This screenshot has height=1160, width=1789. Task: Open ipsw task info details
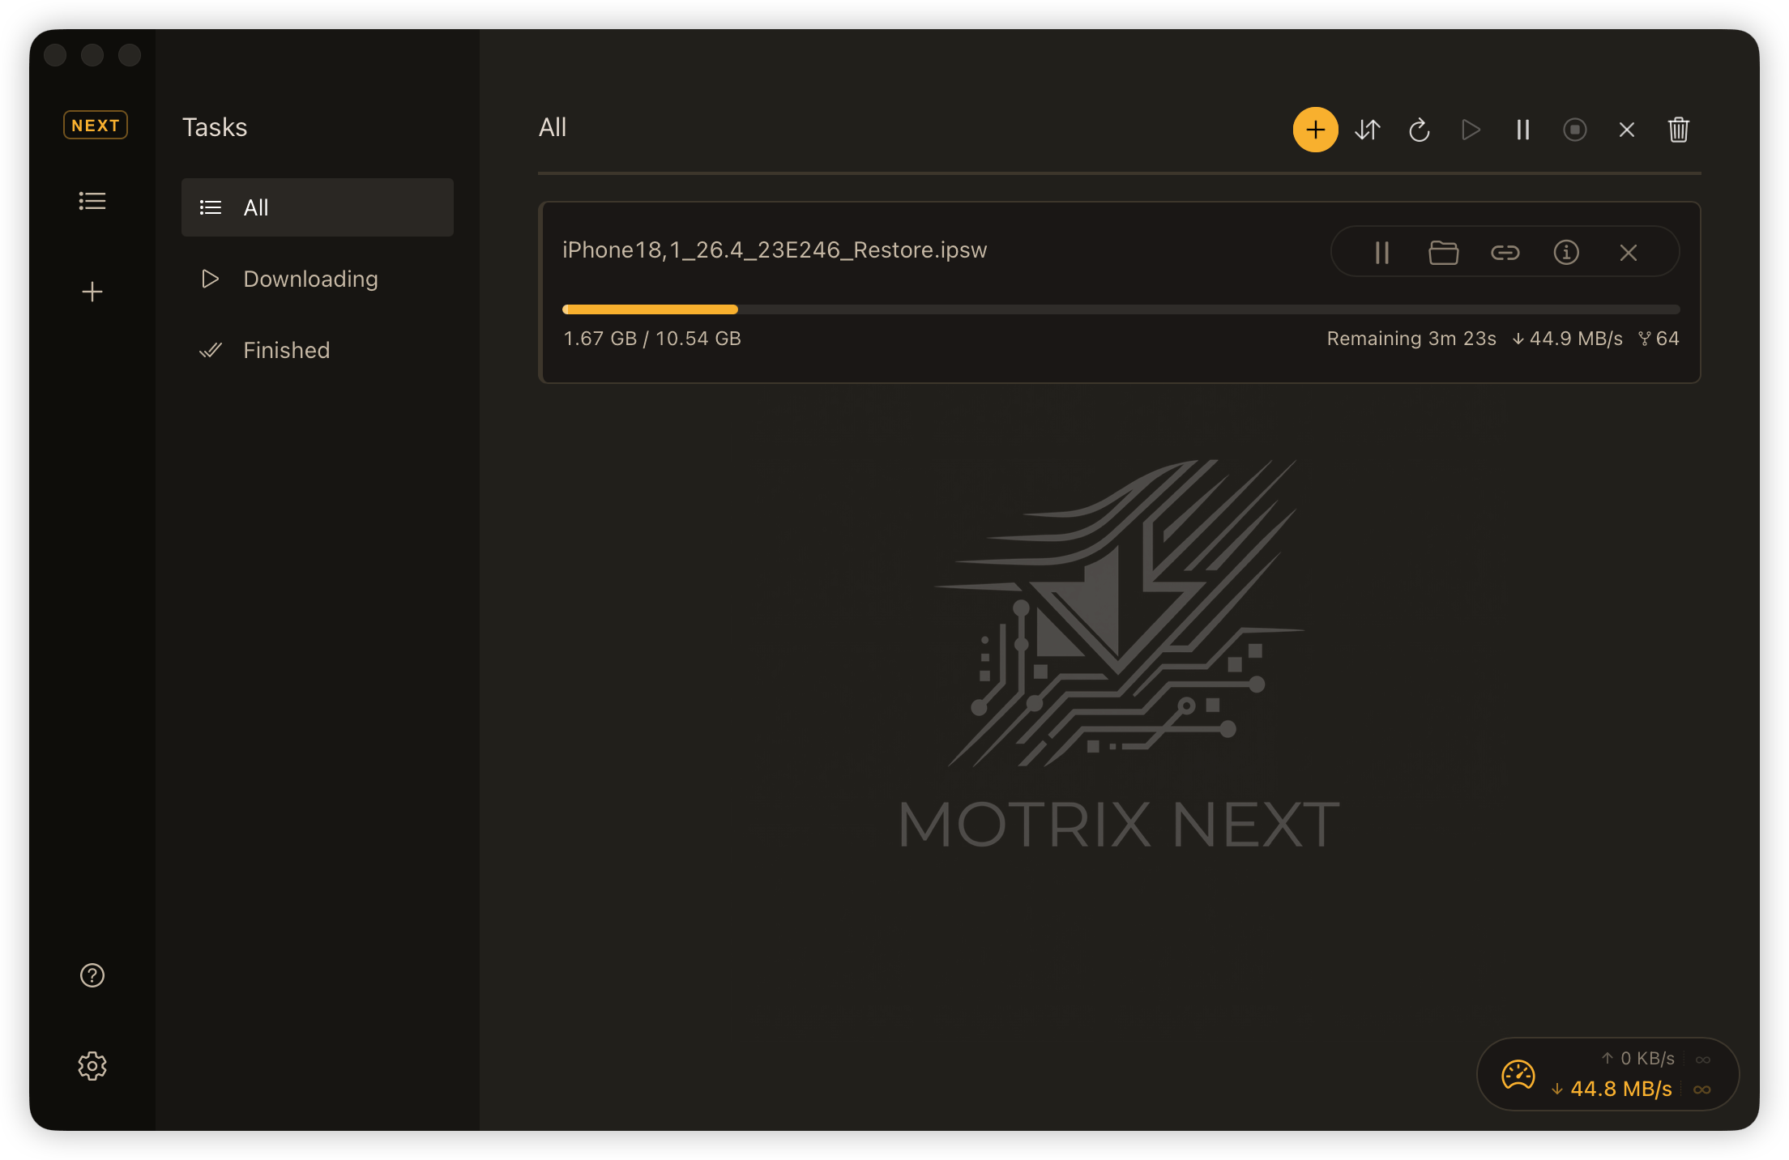(1566, 253)
